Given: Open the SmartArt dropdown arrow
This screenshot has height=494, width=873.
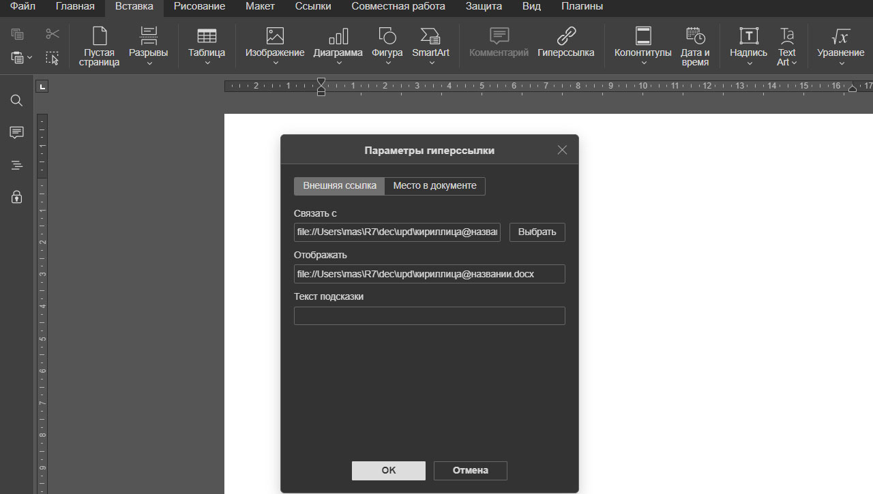Looking at the screenshot, I should (x=431, y=63).
